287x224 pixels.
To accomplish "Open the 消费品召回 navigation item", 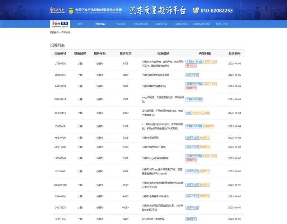I will (x=181, y=24).
